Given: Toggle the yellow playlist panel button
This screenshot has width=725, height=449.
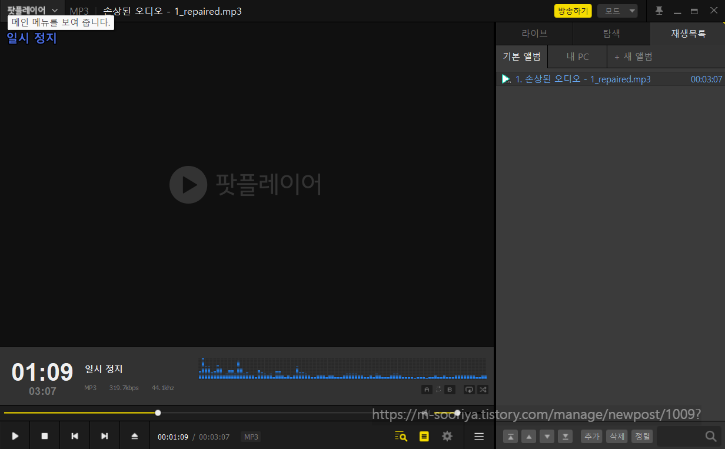Looking at the screenshot, I should click(x=424, y=436).
